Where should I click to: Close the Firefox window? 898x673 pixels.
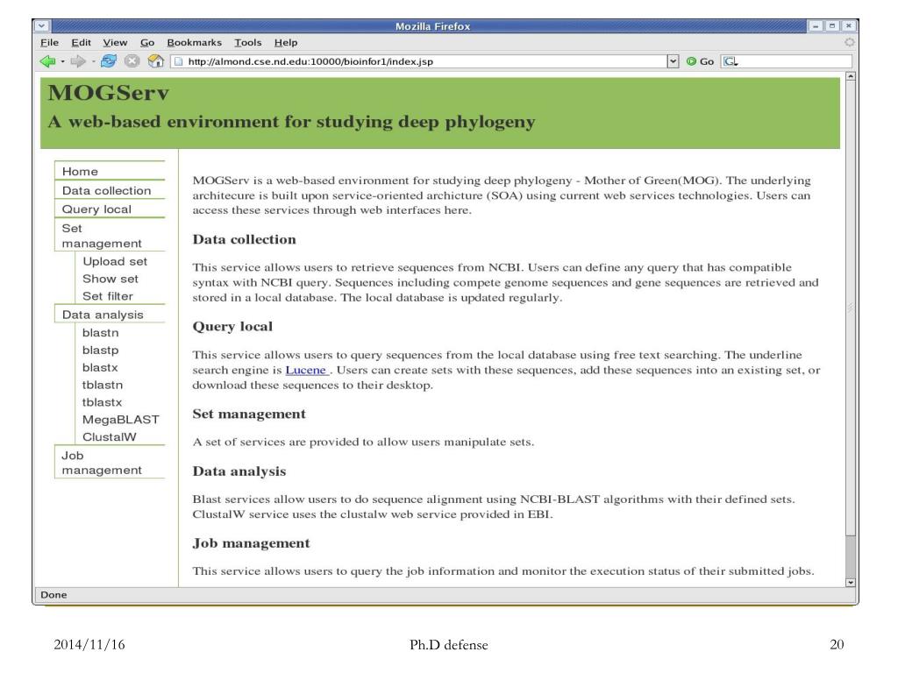click(848, 25)
